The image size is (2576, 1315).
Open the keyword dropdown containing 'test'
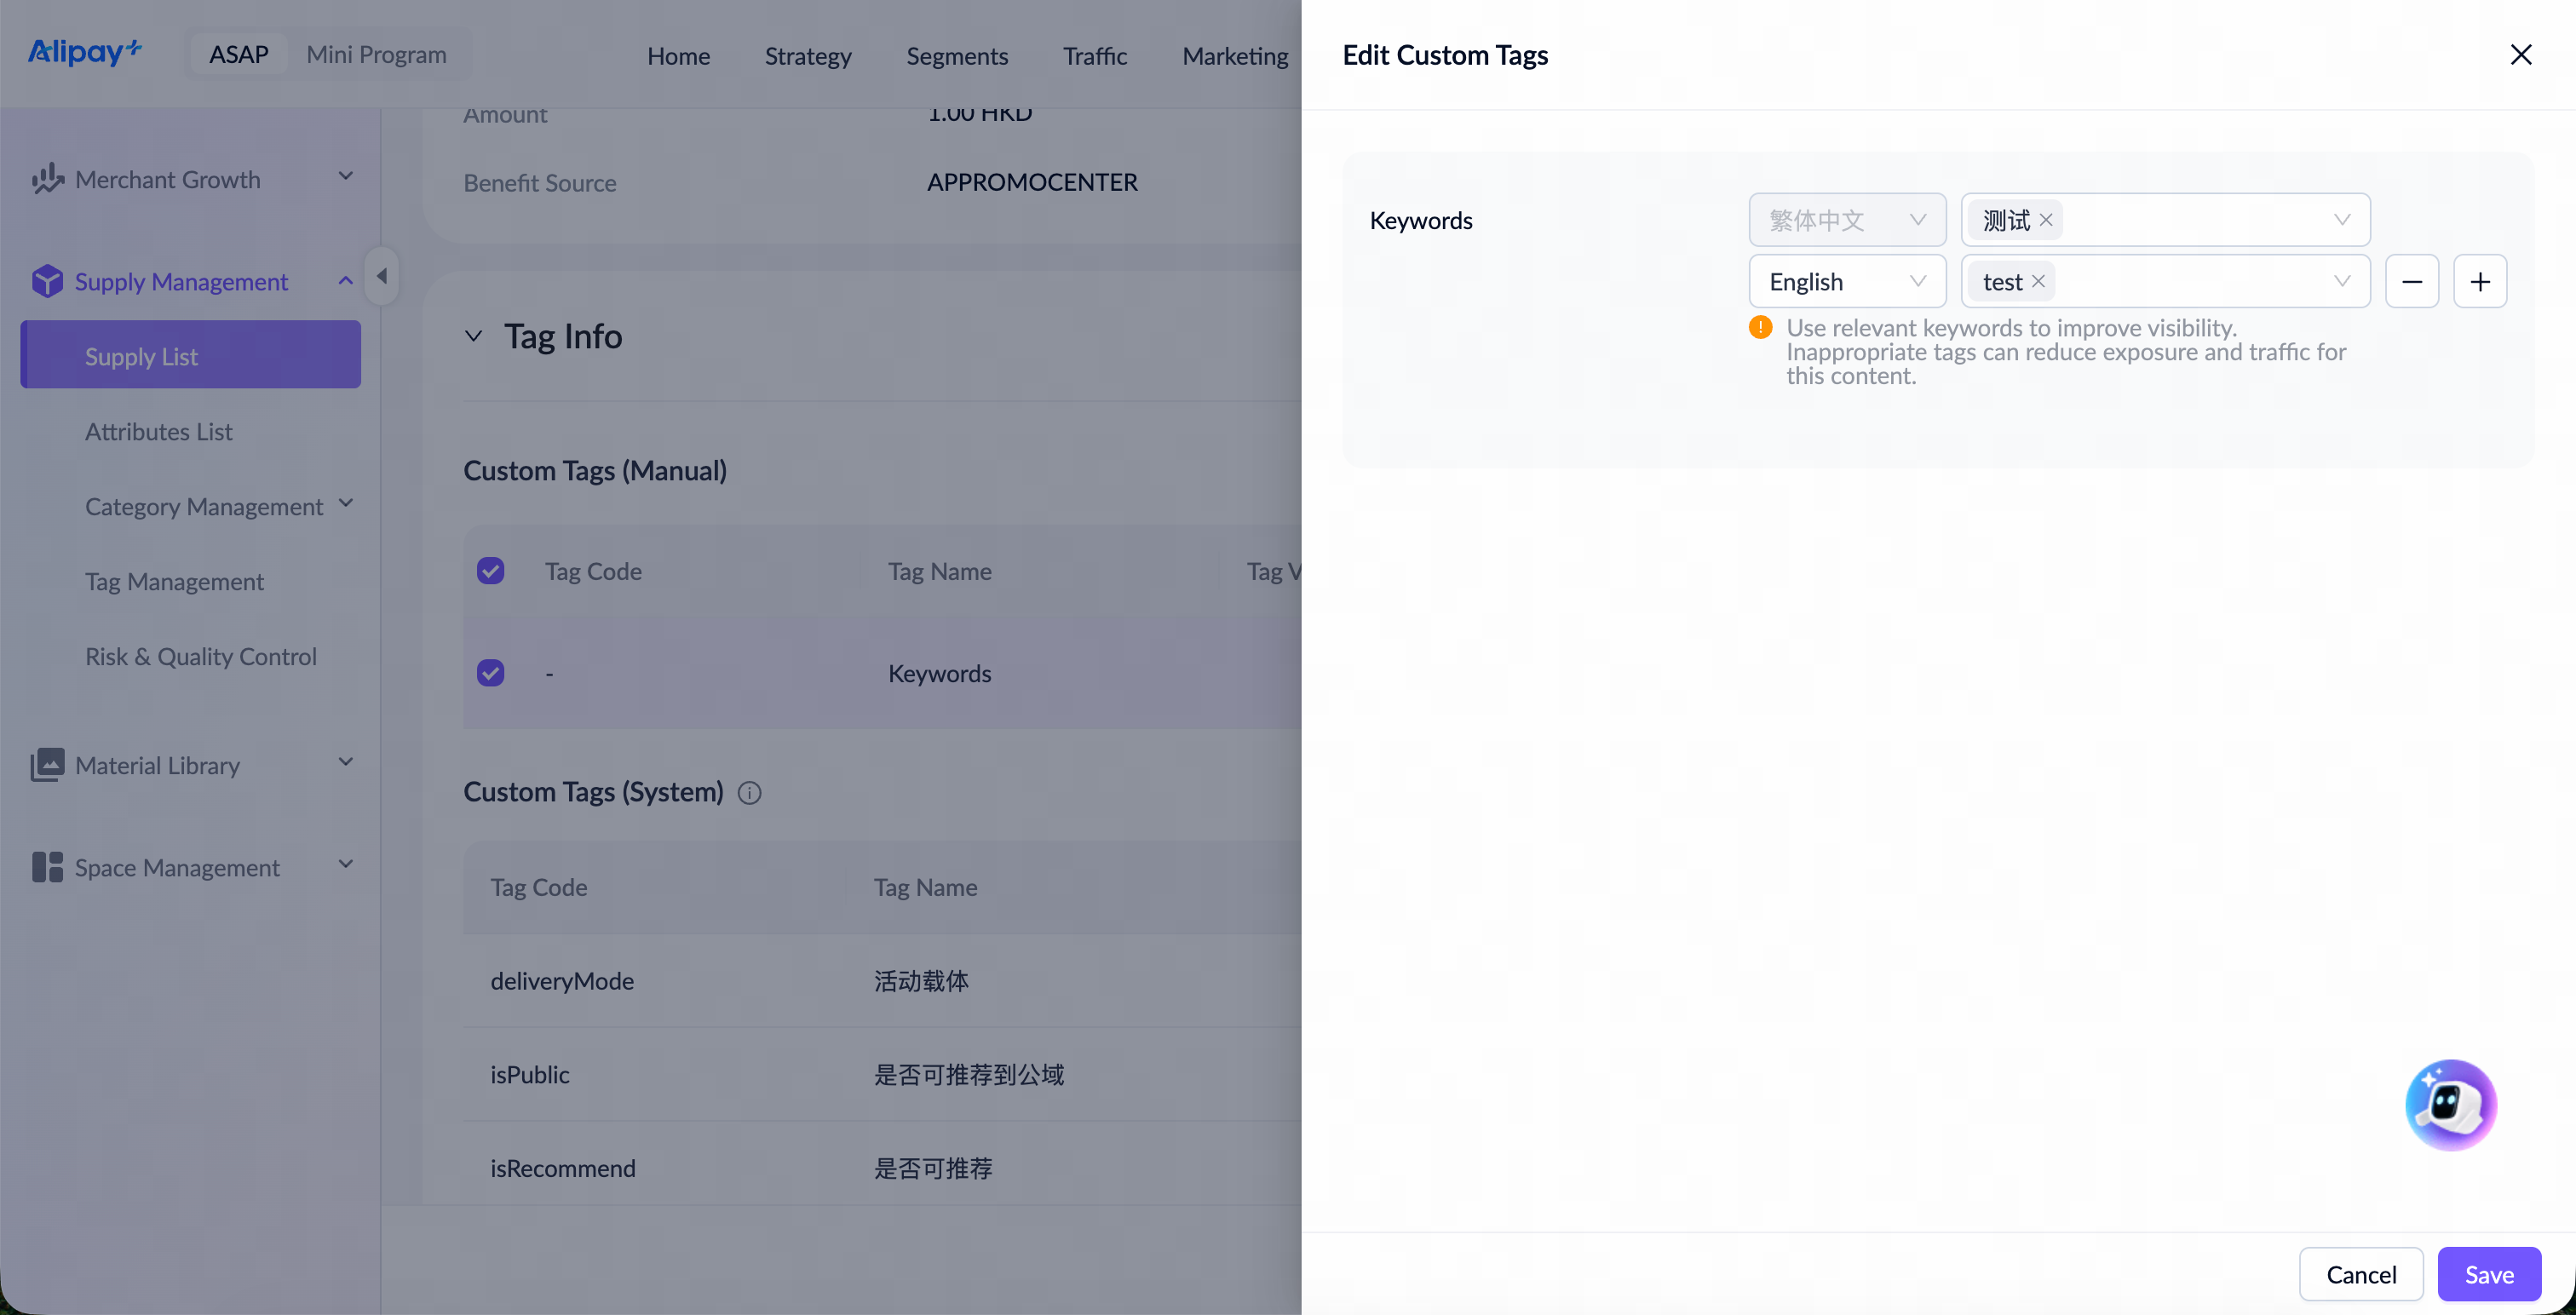[x=2165, y=281]
